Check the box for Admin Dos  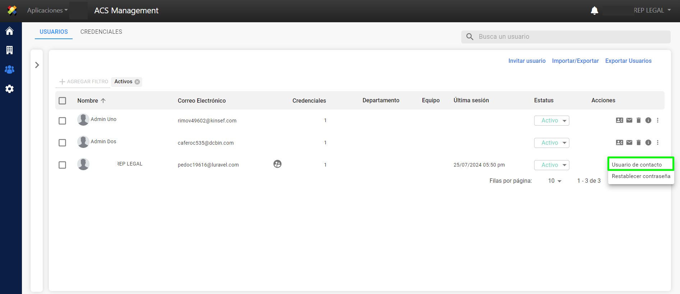(63, 143)
